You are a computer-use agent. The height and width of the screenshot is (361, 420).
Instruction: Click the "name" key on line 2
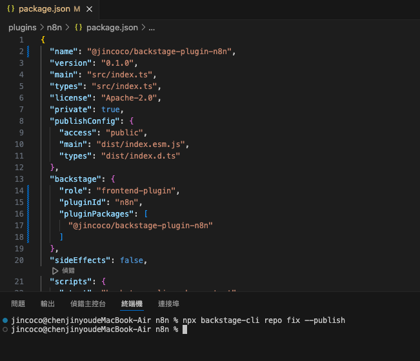click(64, 52)
